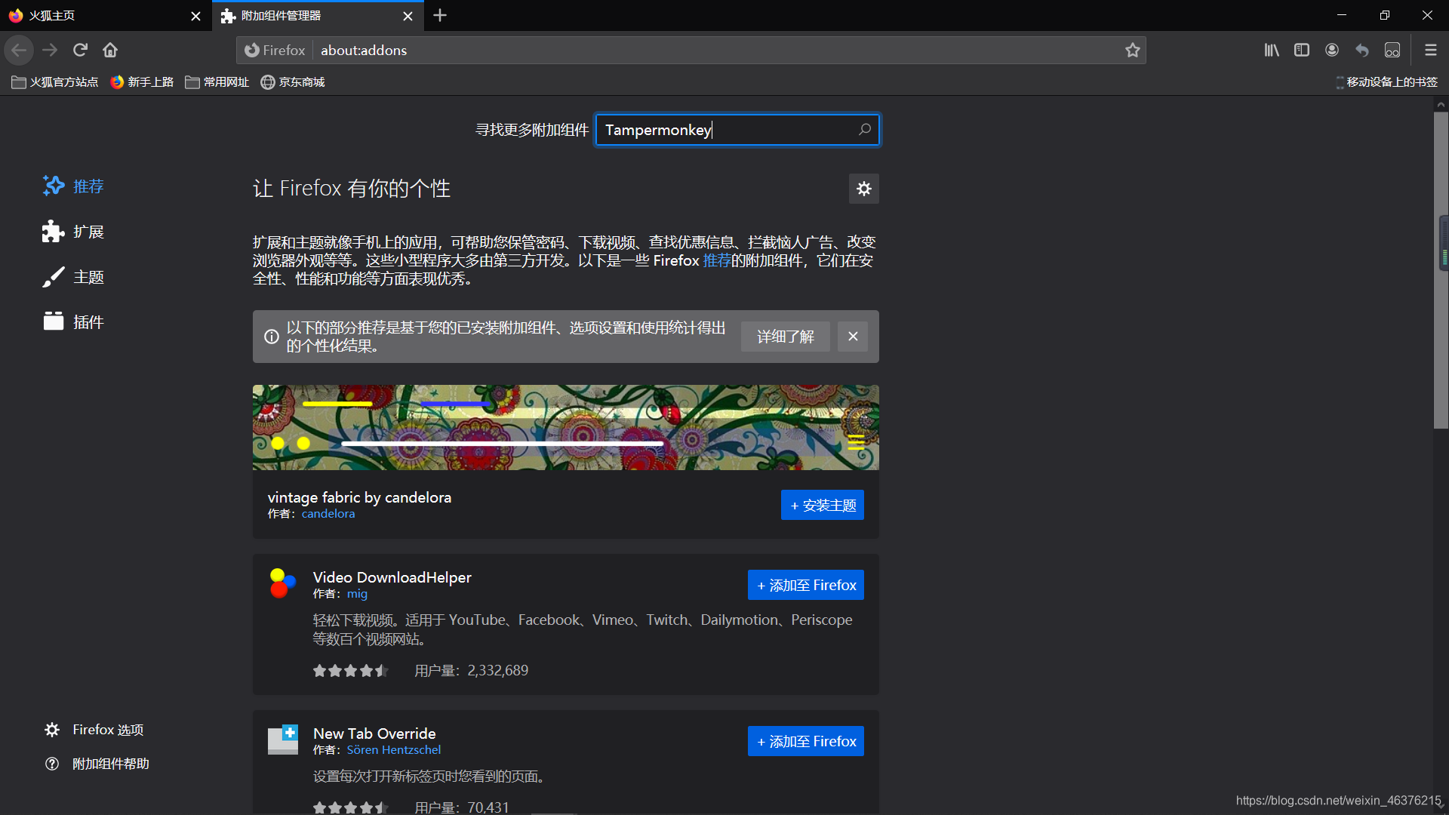Open the gear tools dropdown for add-ons
The height and width of the screenshot is (815, 1449).
click(x=864, y=189)
